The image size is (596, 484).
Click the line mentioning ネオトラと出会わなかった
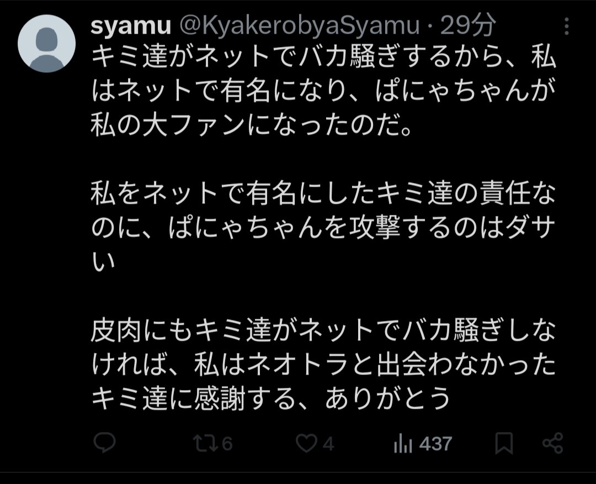(x=323, y=367)
